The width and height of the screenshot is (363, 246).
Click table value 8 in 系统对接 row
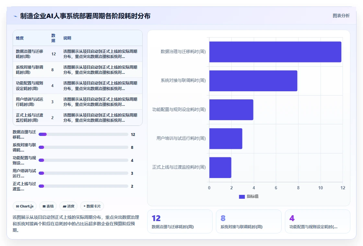click(52, 70)
